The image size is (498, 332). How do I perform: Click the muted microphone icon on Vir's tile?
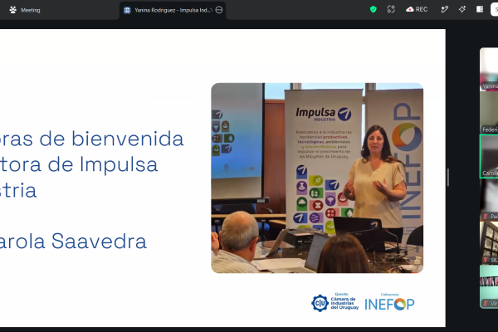click(x=486, y=304)
